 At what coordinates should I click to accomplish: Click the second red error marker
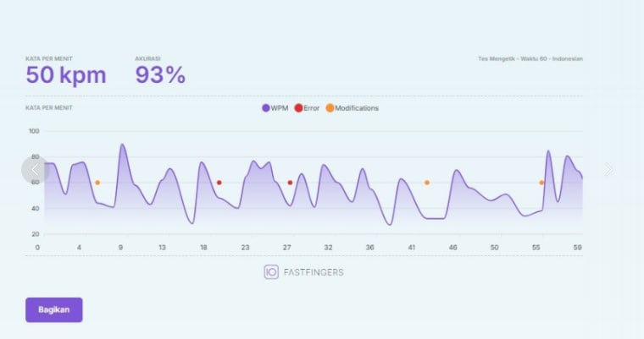(x=290, y=183)
